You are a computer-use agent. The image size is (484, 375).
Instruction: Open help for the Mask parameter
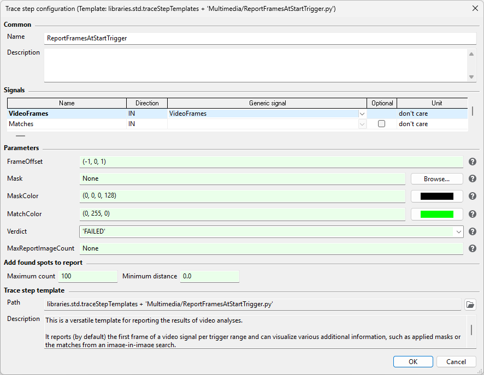473,178
